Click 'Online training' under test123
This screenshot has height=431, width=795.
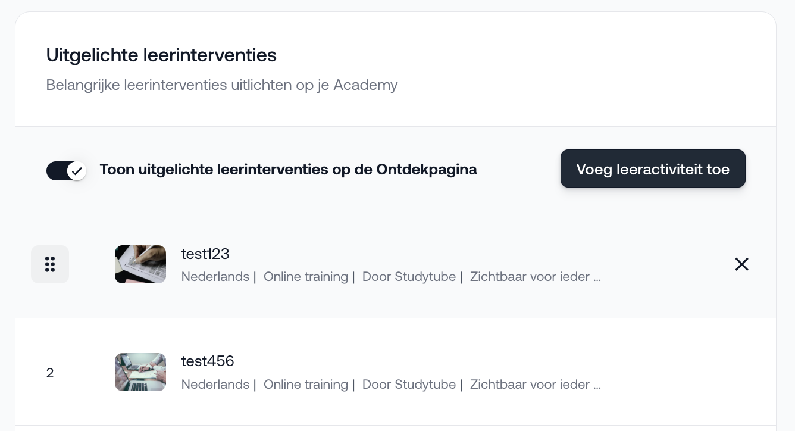point(306,277)
